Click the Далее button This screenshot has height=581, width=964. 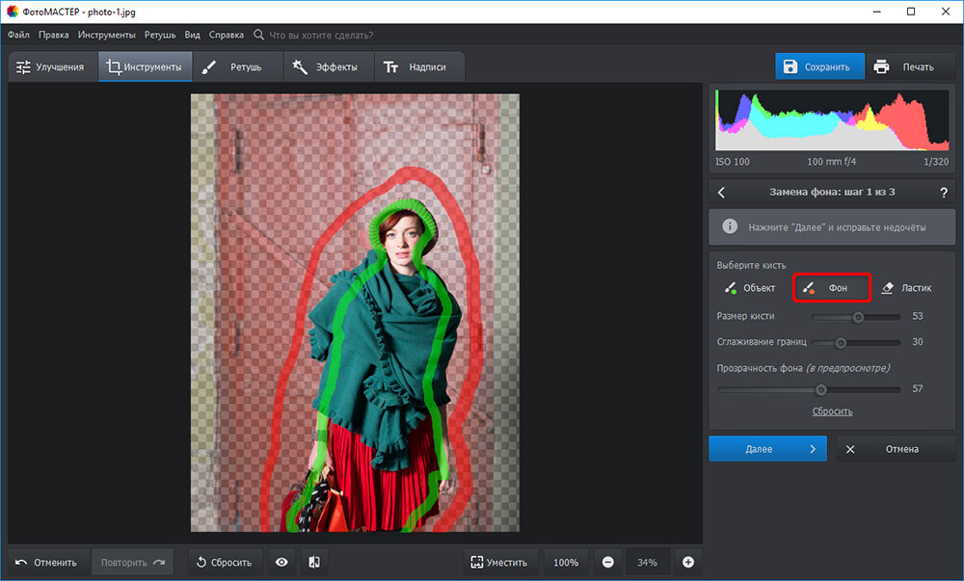pyautogui.click(x=767, y=449)
